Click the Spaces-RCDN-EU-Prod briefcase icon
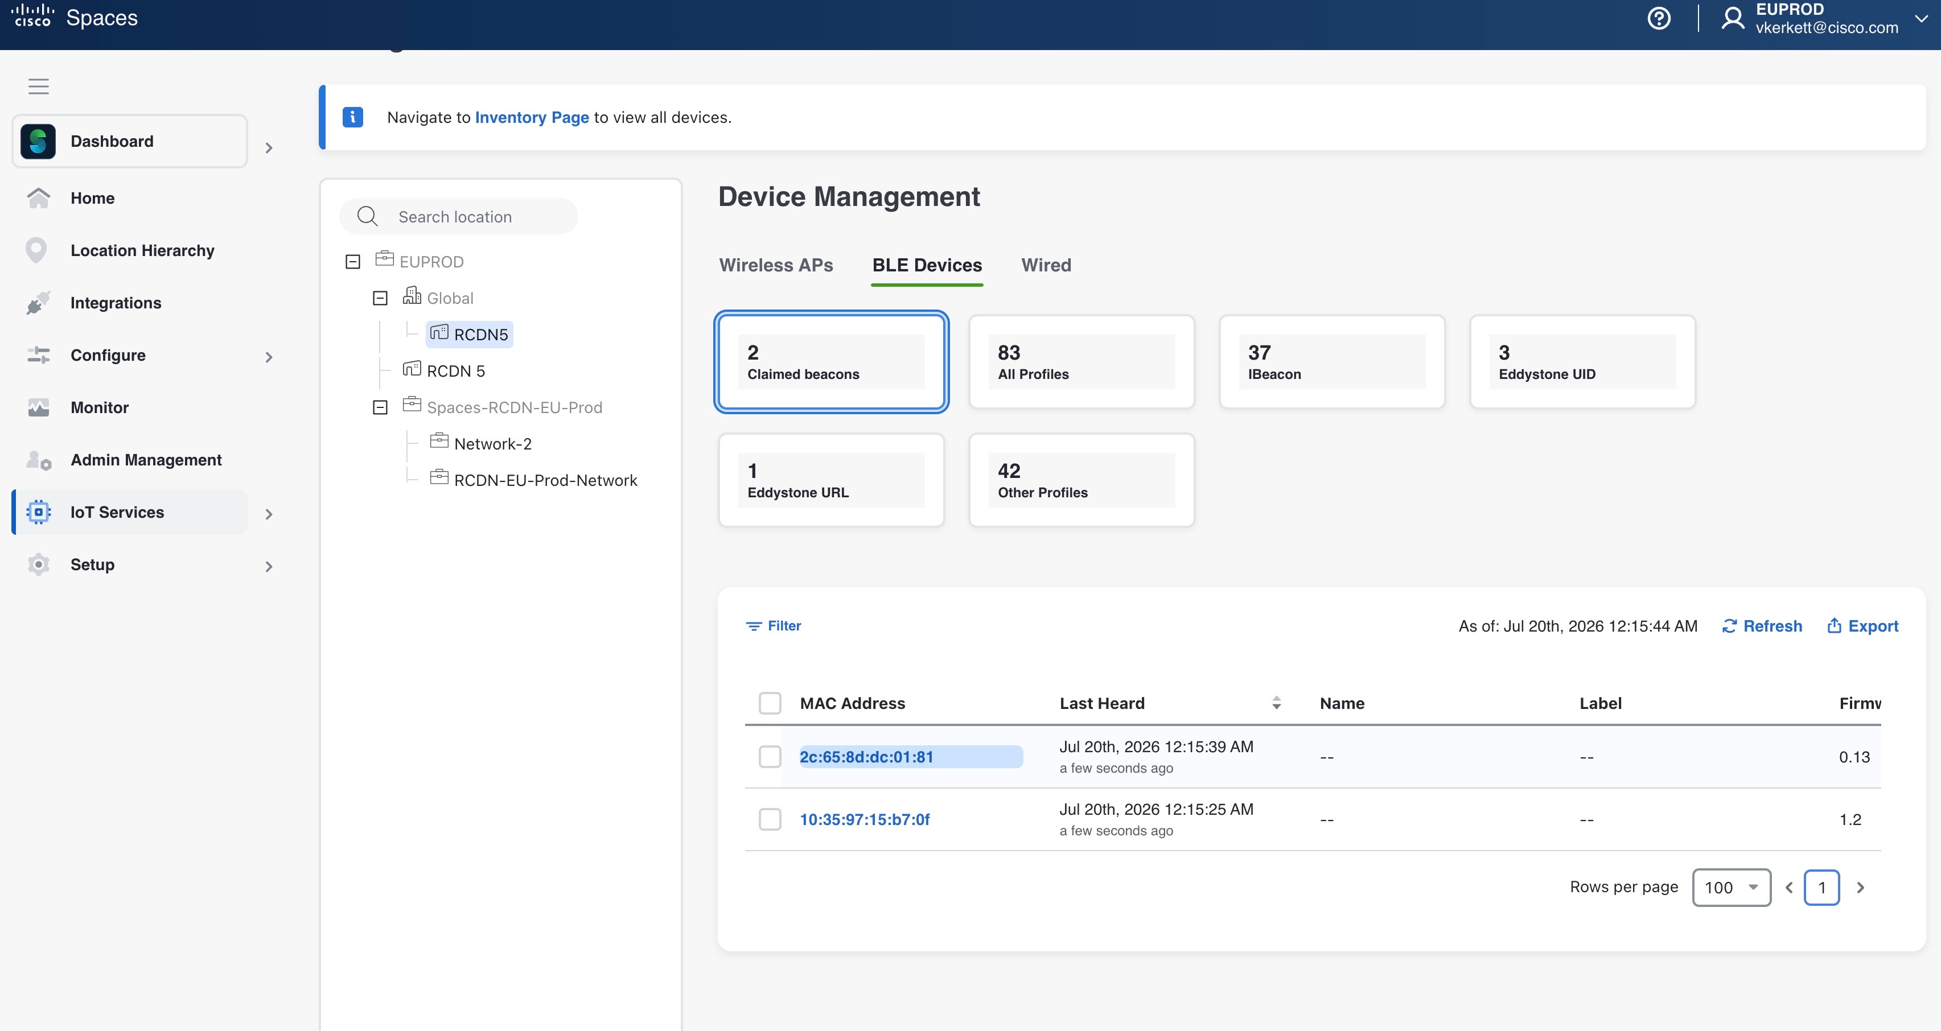The image size is (1941, 1031). [412, 405]
